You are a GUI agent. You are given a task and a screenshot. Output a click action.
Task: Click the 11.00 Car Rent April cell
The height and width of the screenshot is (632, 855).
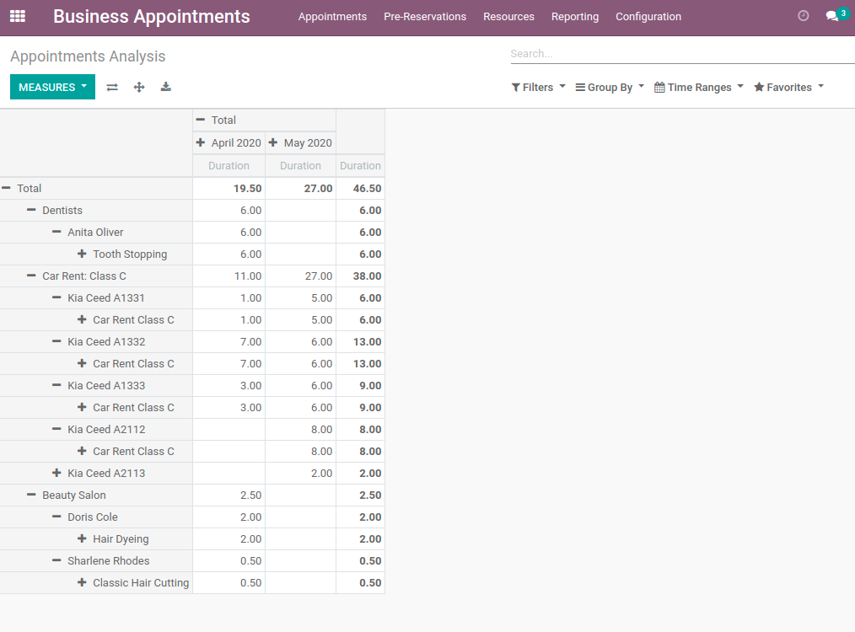pos(229,276)
